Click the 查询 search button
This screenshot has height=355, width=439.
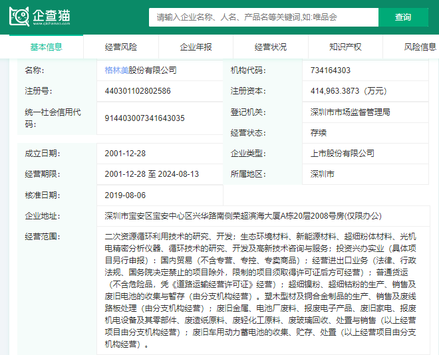coord(403,17)
